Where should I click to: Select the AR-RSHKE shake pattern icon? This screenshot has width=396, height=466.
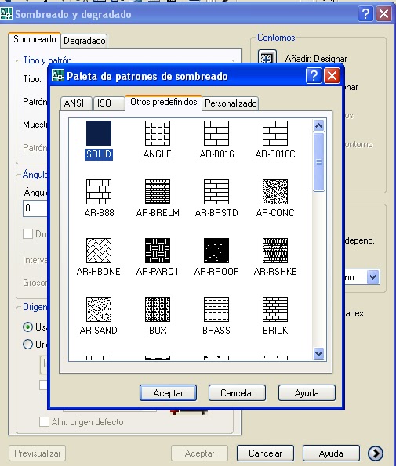(x=275, y=251)
